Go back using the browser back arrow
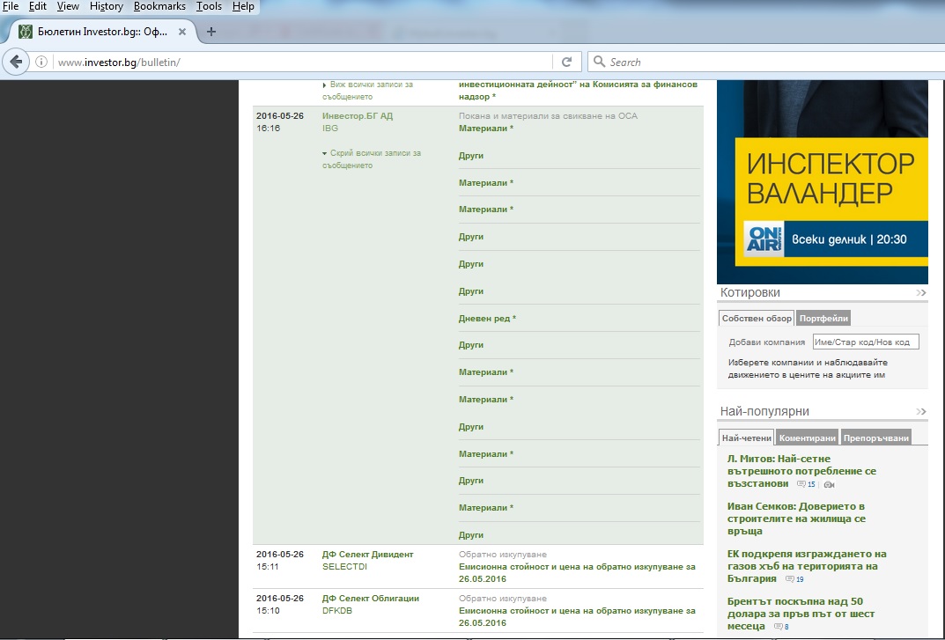 [16, 62]
